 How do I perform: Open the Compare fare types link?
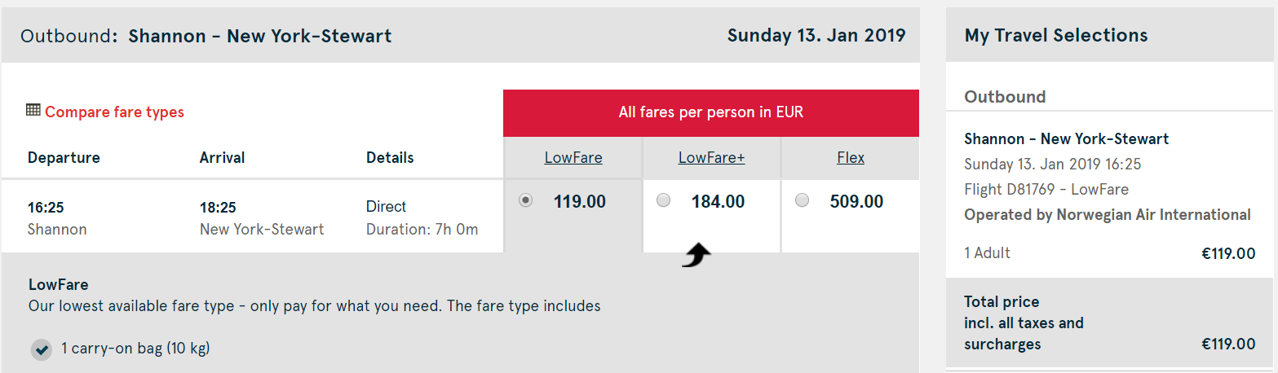pos(114,112)
